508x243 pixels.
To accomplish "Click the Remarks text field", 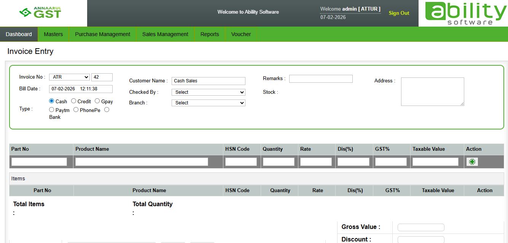I will [321, 79].
